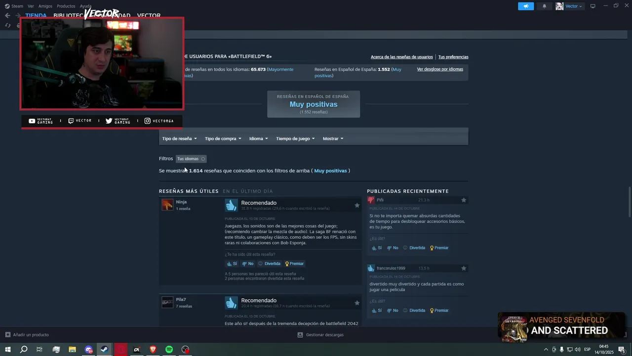This screenshot has height=356, width=632.
Task: Vote No on Piñi's review
Action: (x=393, y=248)
